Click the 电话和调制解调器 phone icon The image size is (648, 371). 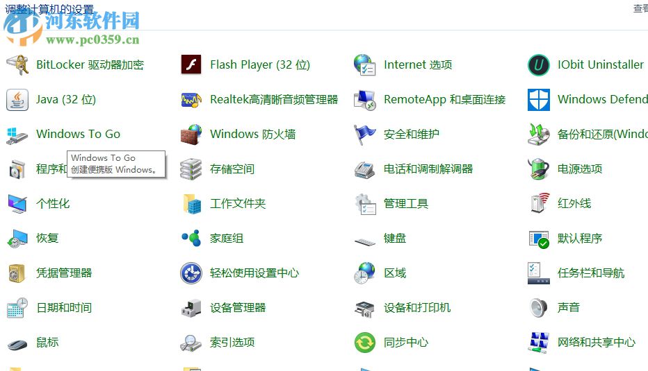click(364, 169)
